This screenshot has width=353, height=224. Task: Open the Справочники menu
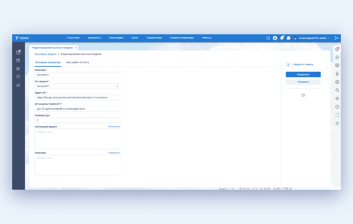(154, 38)
